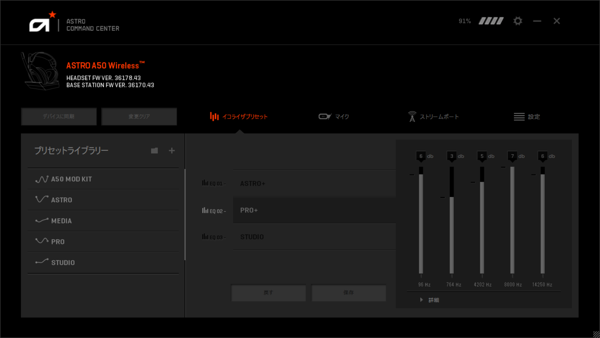Click the EQ 02 slot bars icon

coord(205,210)
